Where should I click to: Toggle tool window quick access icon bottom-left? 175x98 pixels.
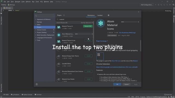[1, 97]
